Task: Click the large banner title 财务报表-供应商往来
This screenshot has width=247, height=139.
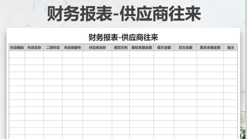Action: click(124, 13)
